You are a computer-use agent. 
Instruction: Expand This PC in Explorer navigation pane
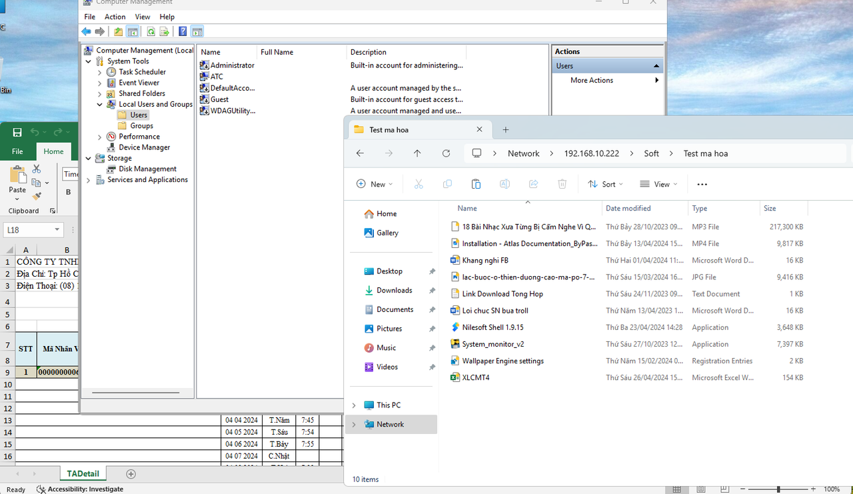coord(354,405)
